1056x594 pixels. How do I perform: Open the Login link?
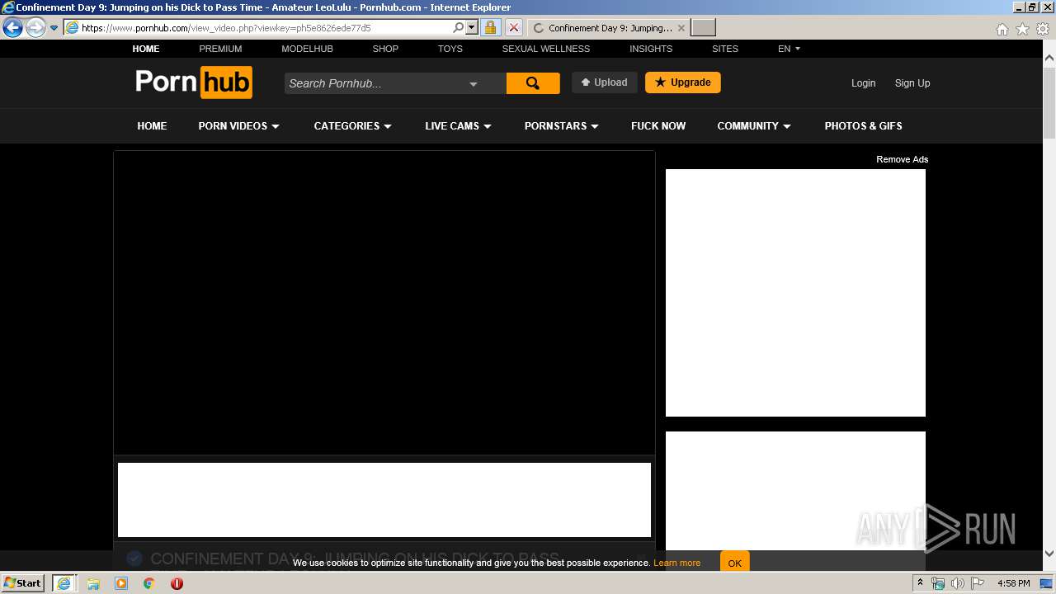pos(863,83)
